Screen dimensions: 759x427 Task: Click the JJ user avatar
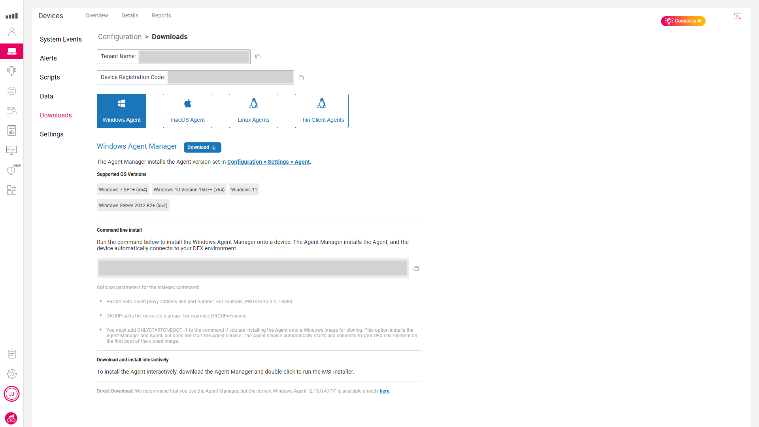[12, 394]
